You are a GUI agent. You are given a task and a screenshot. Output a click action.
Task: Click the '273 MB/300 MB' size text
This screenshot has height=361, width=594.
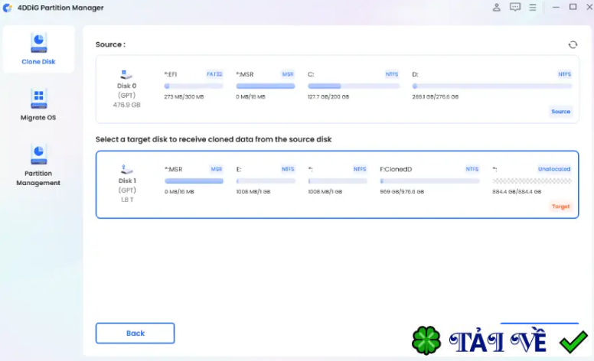[x=184, y=97]
